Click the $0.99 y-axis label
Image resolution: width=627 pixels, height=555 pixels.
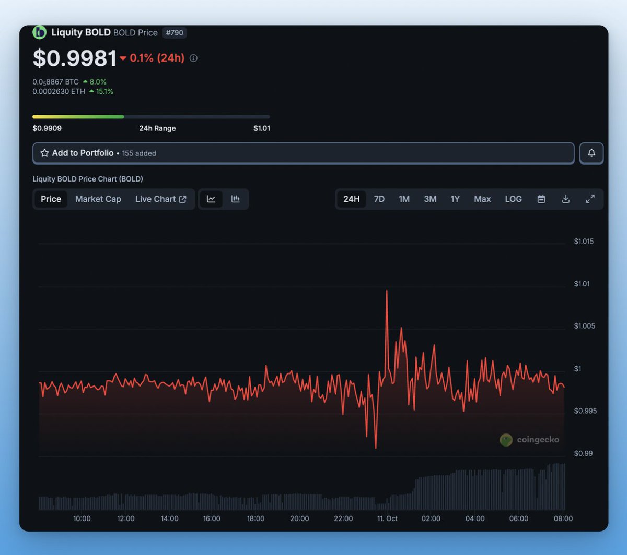pyautogui.click(x=583, y=453)
